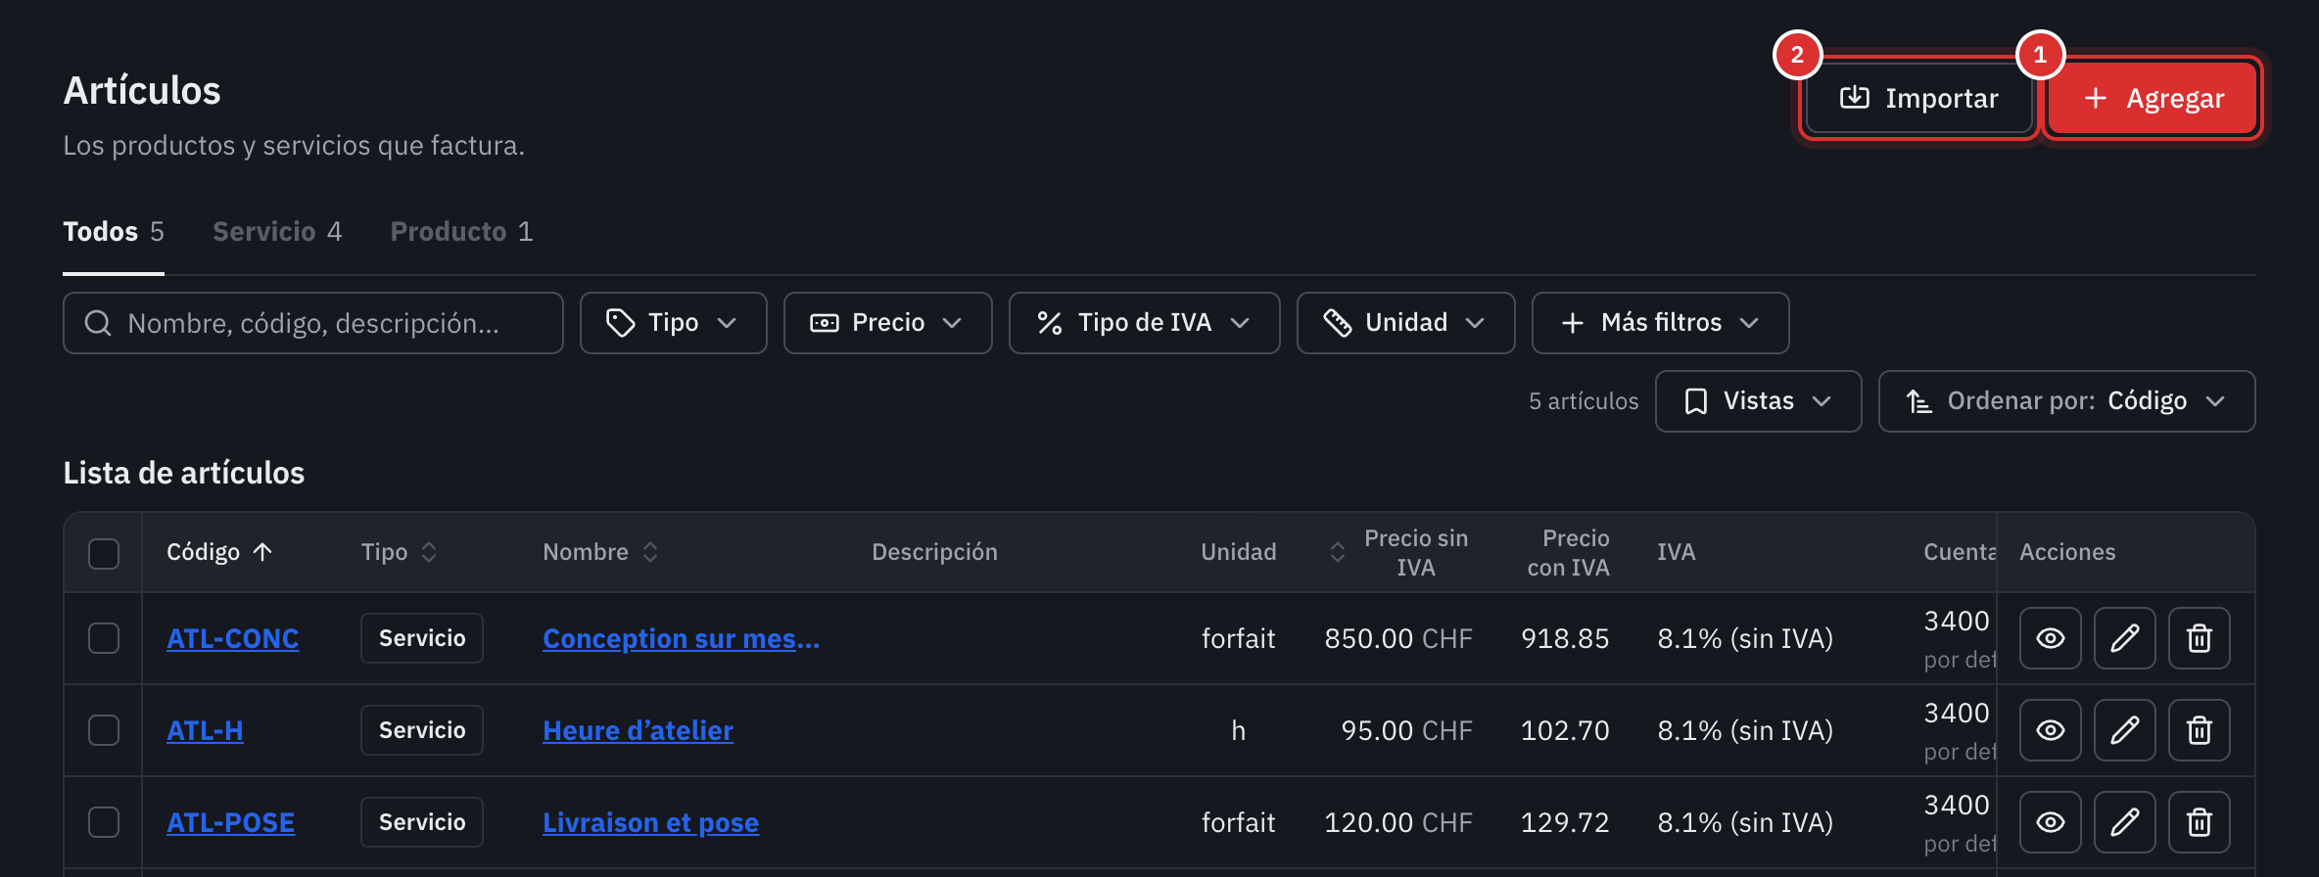View the ATL-H article via its eye icon
This screenshot has width=2319, height=877.
[x=2050, y=730]
